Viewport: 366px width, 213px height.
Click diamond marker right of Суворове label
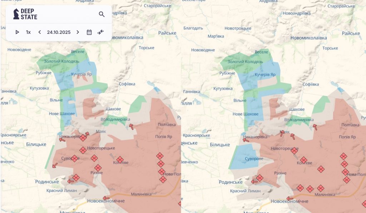click(74, 158)
